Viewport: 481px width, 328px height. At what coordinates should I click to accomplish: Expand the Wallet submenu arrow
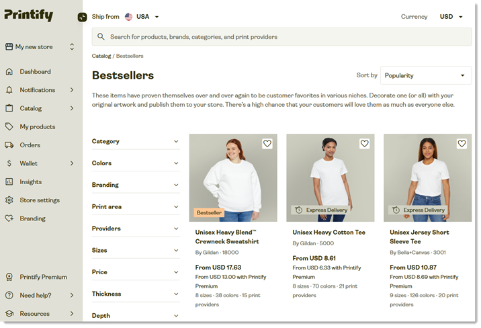pyautogui.click(x=72, y=163)
